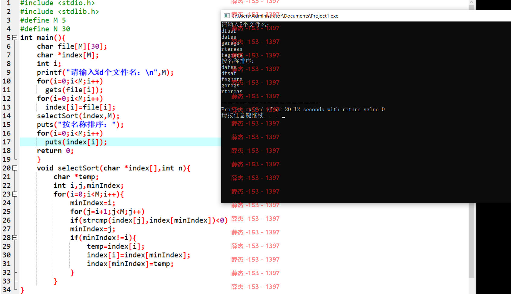Click the gets(file[i]); statement
511x294 pixels.
coord(74,90)
